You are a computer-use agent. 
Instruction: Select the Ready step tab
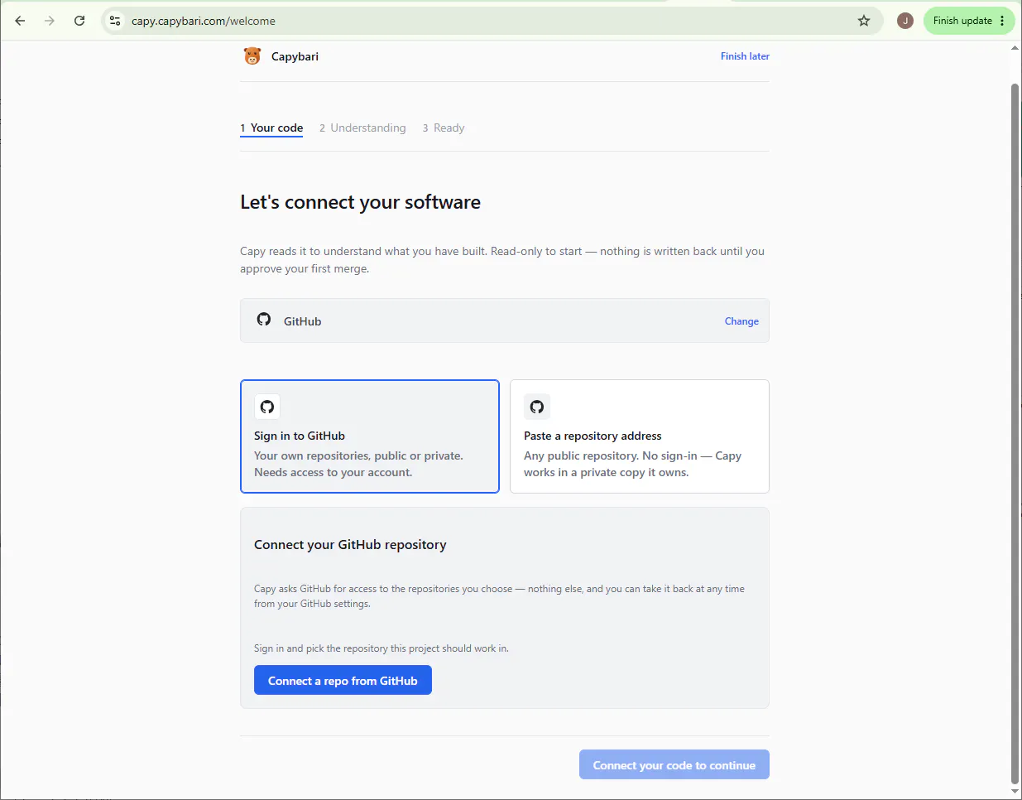pos(444,128)
